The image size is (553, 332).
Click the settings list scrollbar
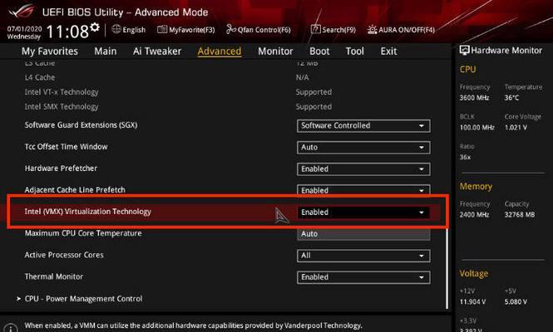click(x=447, y=267)
